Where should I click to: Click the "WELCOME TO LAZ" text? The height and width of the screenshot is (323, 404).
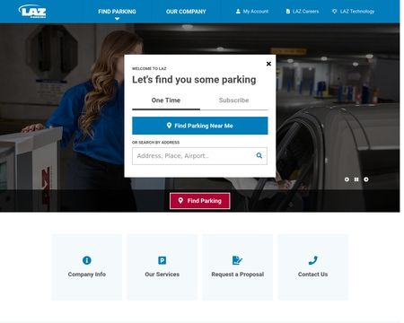pos(149,68)
